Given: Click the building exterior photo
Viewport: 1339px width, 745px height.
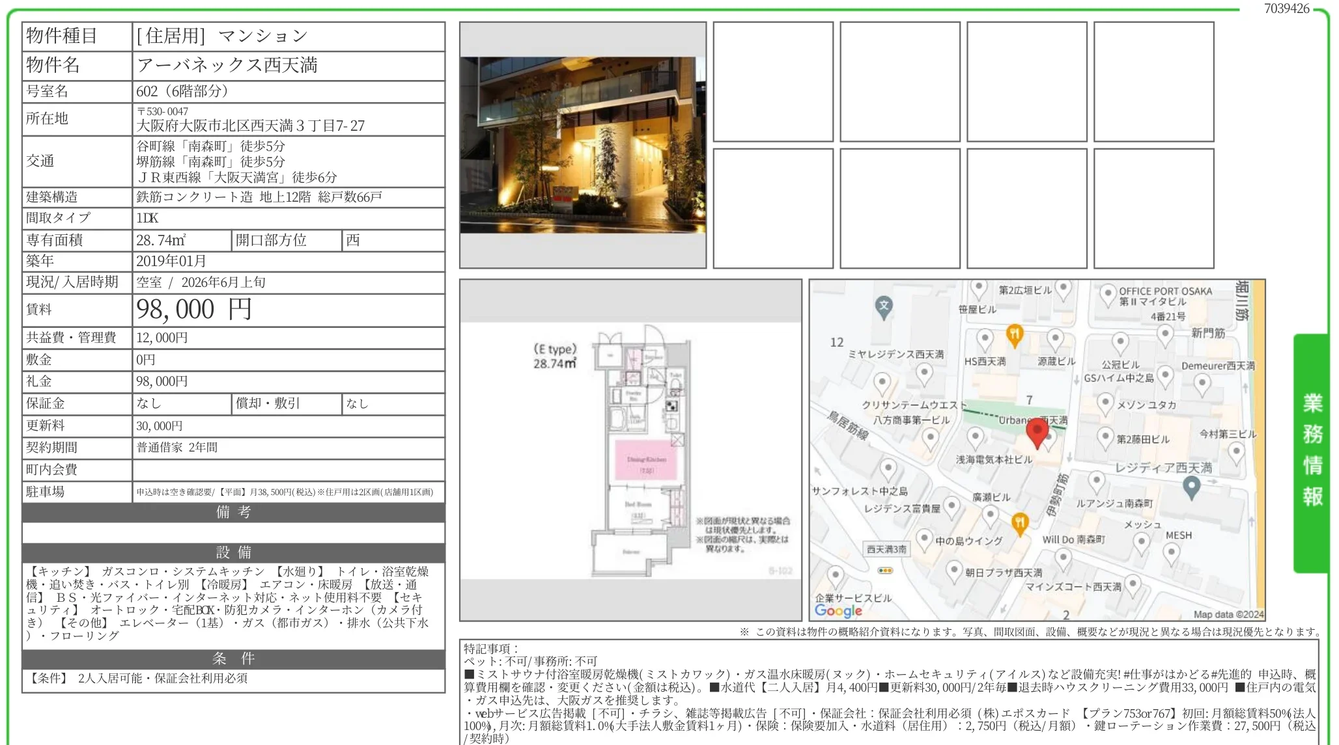Looking at the screenshot, I should pyautogui.click(x=582, y=145).
